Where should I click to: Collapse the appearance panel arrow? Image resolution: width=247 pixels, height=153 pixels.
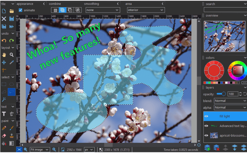(44, 4)
